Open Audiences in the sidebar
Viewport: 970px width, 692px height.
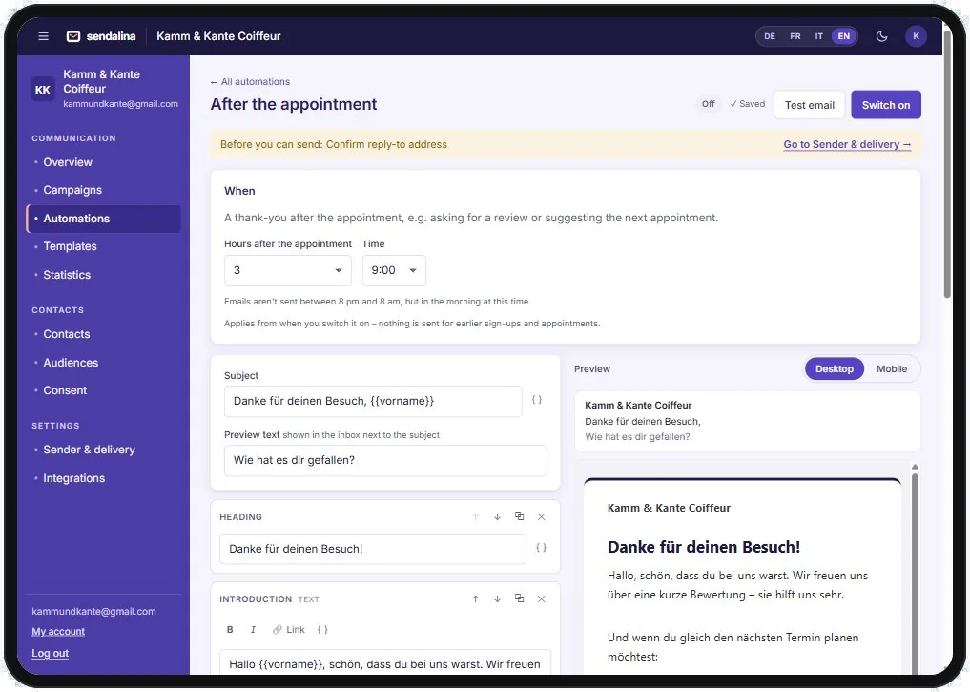(x=104, y=363)
